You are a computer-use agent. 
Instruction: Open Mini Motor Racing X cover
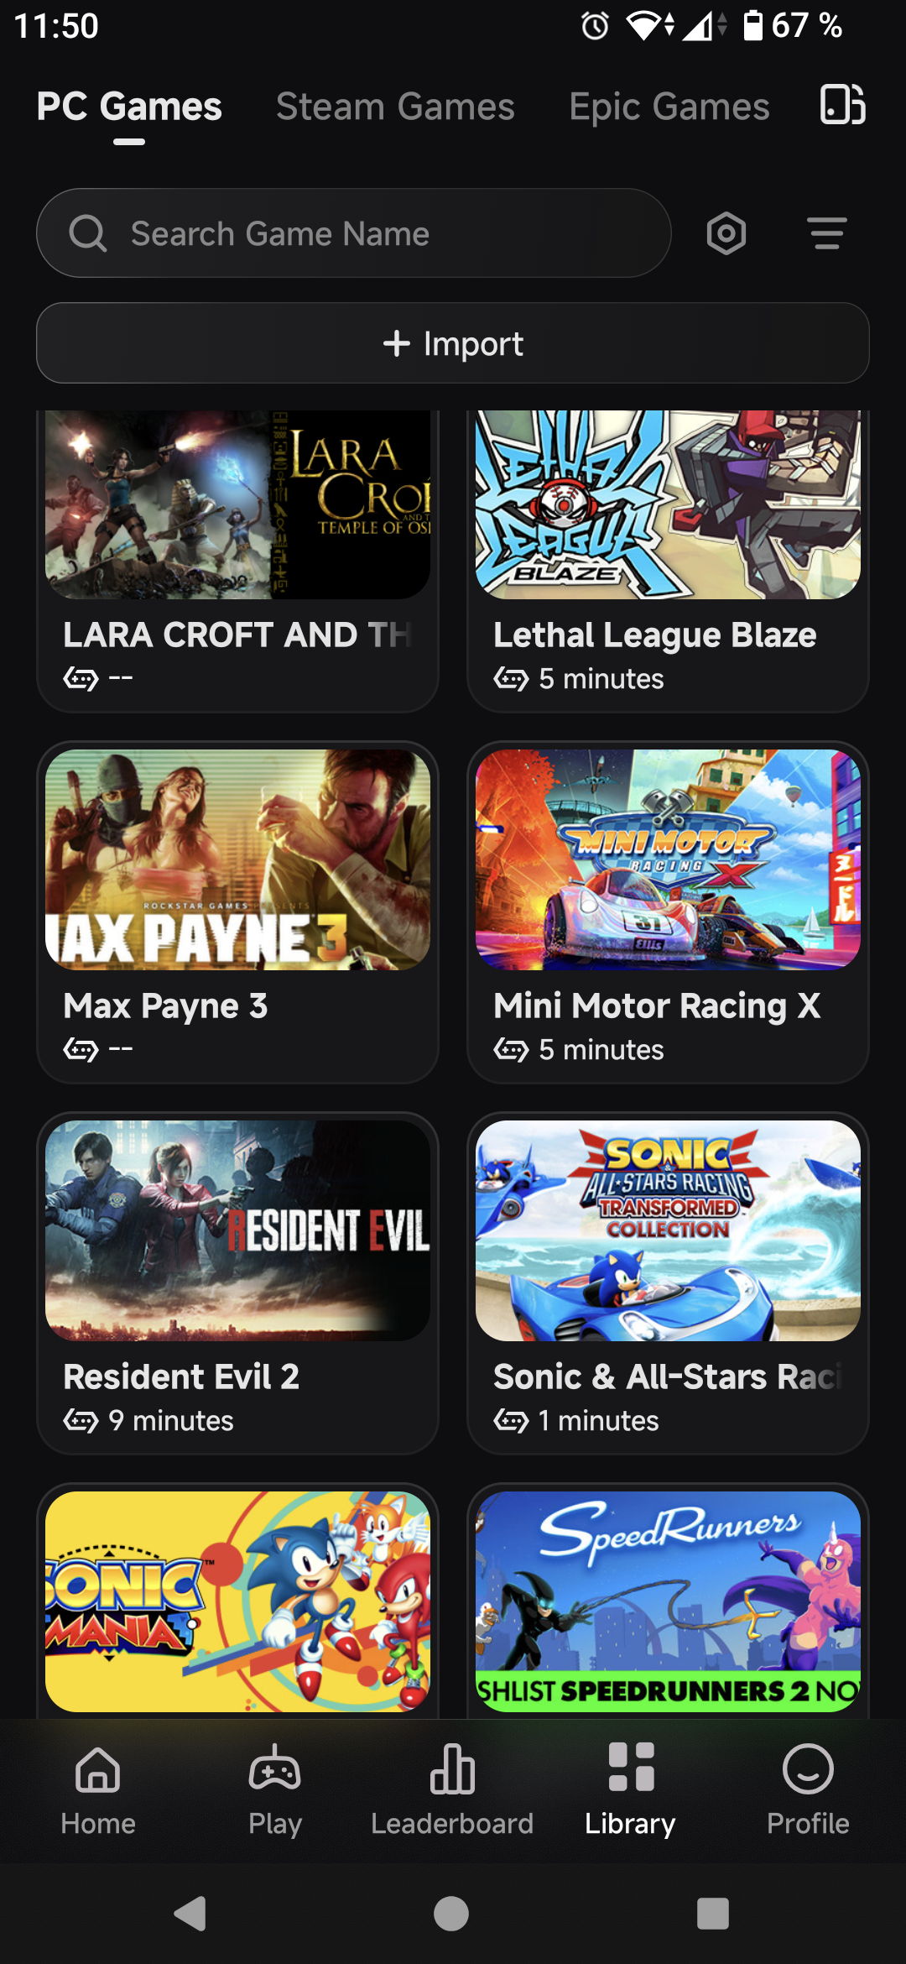pyautogui.click(x=668, y=859)
